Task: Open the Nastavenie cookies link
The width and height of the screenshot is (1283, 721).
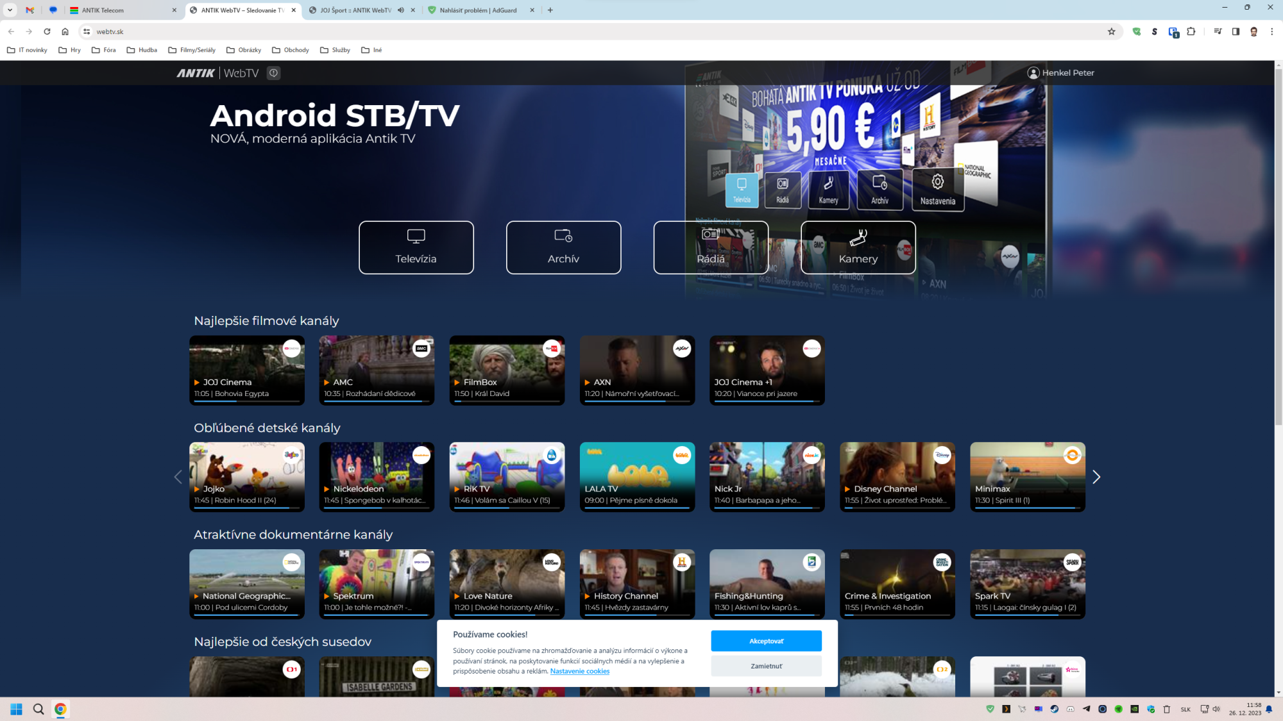Action: pyautogui.click(x=579, y=671)
